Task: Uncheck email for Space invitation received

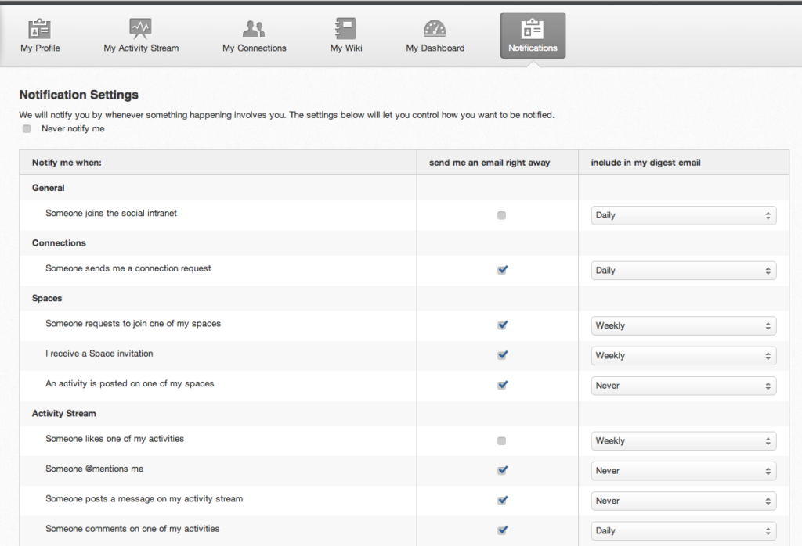Action: (502, 355)
